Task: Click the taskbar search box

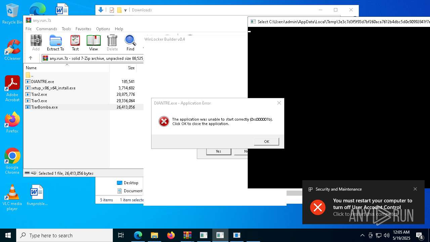Action: (x=64, y=235)
